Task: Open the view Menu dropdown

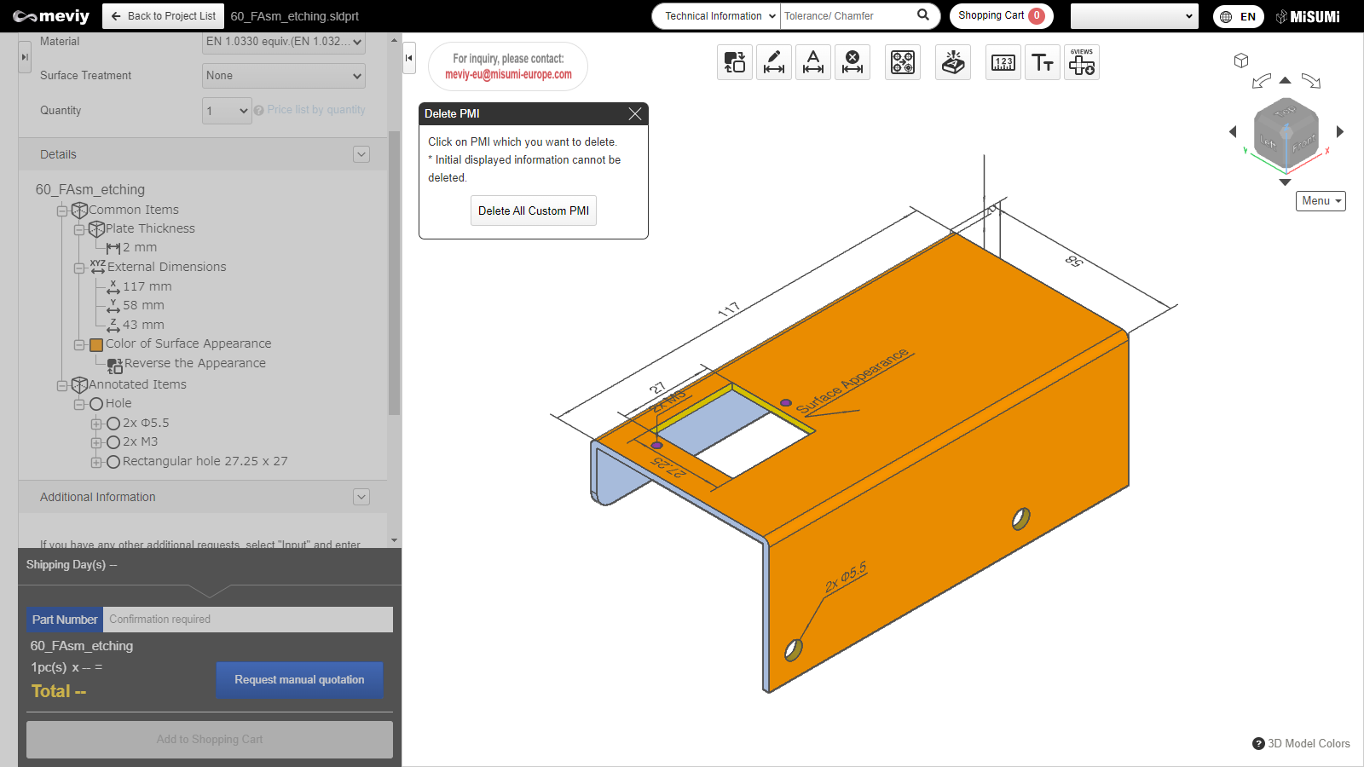Action: tap(1321, 201)
